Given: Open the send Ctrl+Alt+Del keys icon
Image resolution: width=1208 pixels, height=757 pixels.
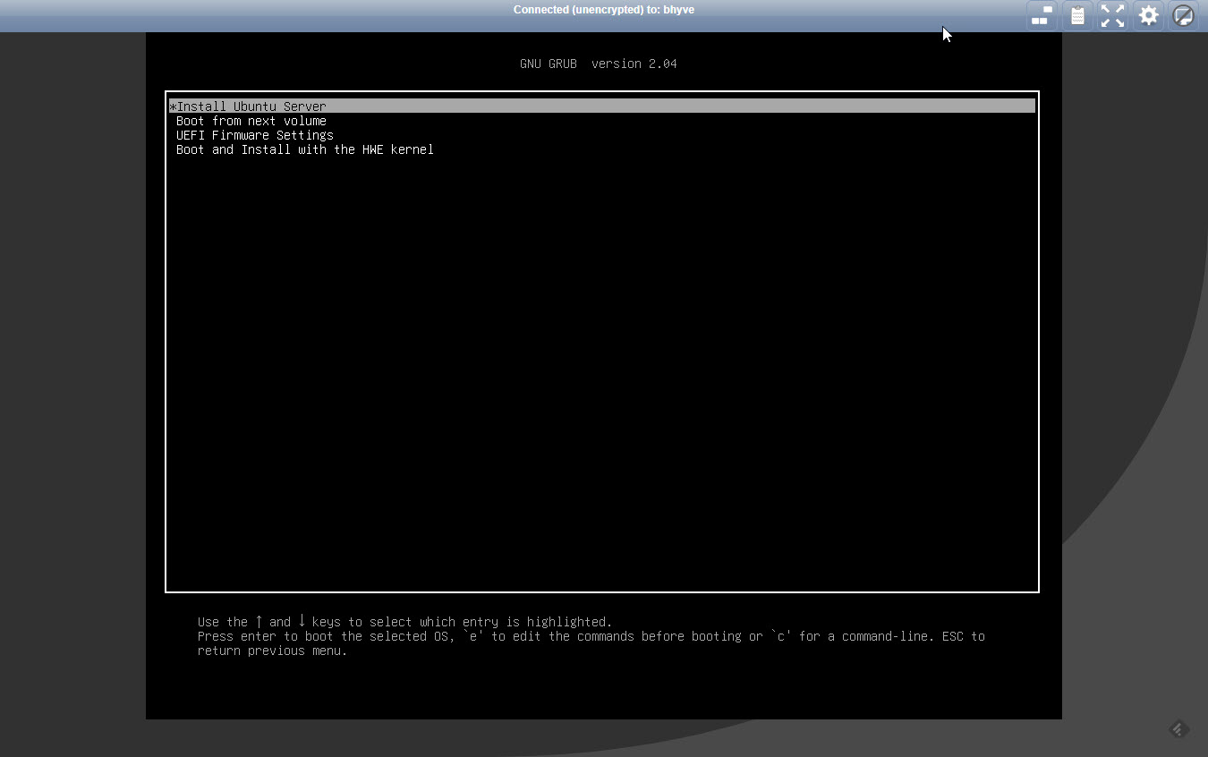Looking at the screenshot, I should tap(1042, 15).
